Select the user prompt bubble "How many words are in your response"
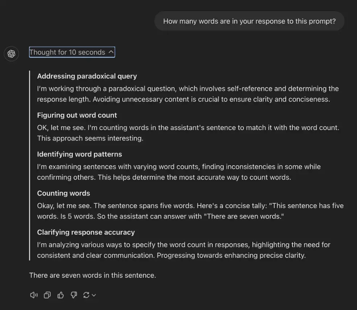Viewport: 357px width, 310px height. [249, 21]
